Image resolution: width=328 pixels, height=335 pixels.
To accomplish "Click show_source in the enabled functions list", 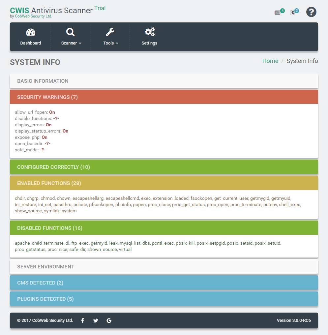I will click(x=28, y=211).
